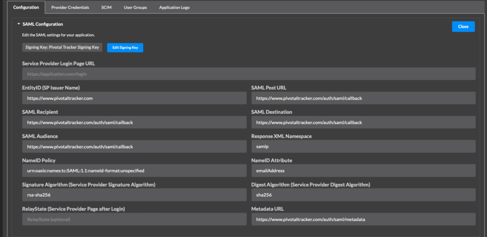The height and width of the screenshot is (237, 487).
Task: Click the blue Close button
Action: [x=463, y=27]
